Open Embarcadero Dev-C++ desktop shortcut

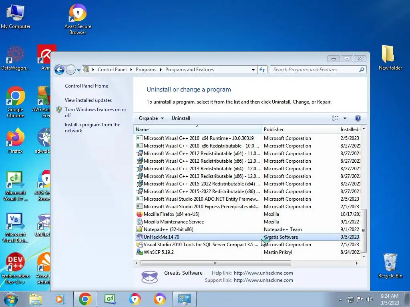pos(16,268)
